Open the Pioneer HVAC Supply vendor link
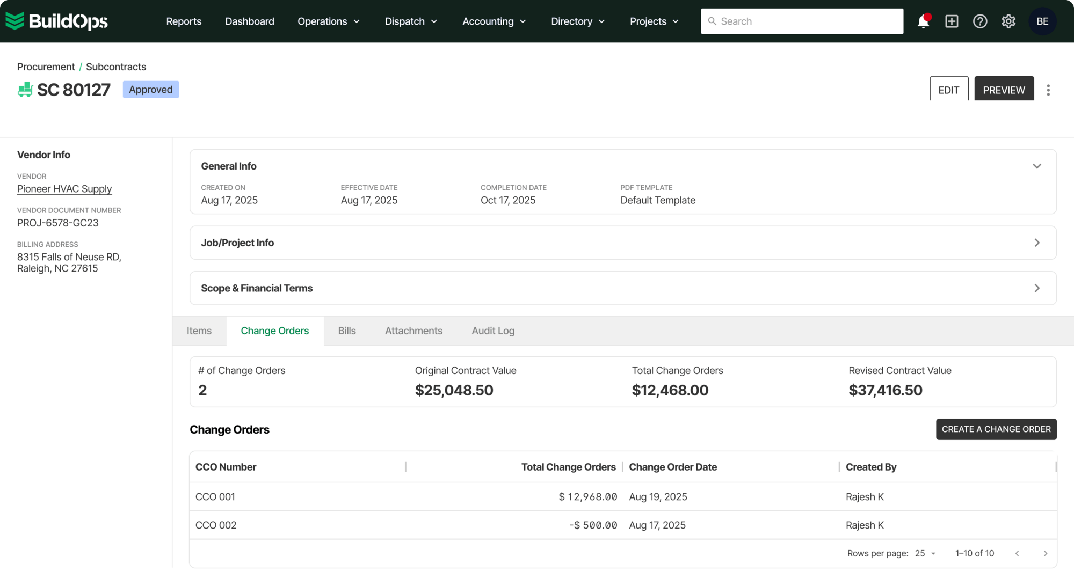This screenshot has height=579, width=1074. pyautogui.click(x=64, y=189)
